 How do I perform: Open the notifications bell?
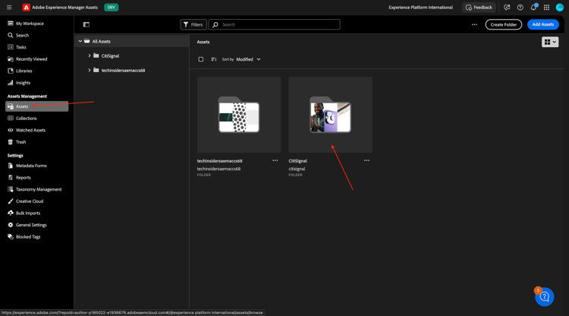pyautogui.click(x=533, y=8)
